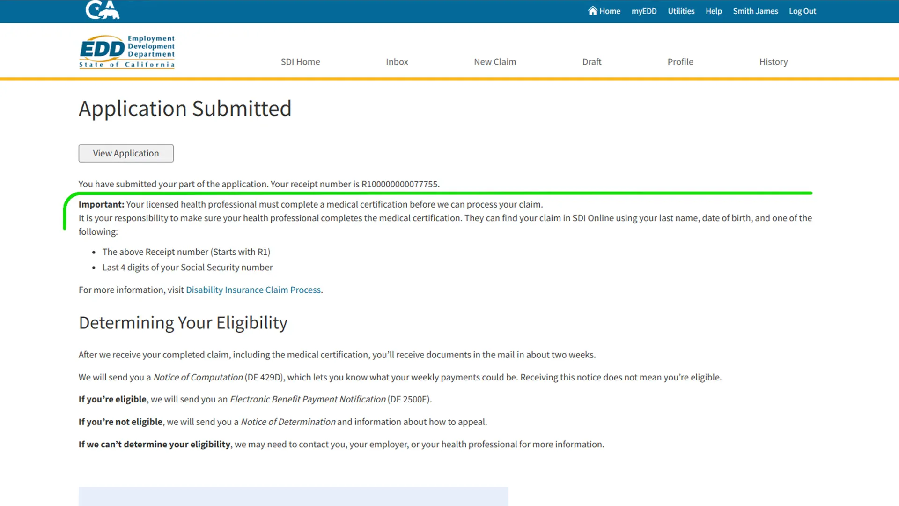The height and width of the screenshot is (506, 899).
Task: Click 'If we can't determine your eligibility' text
Action: (155, 444)
